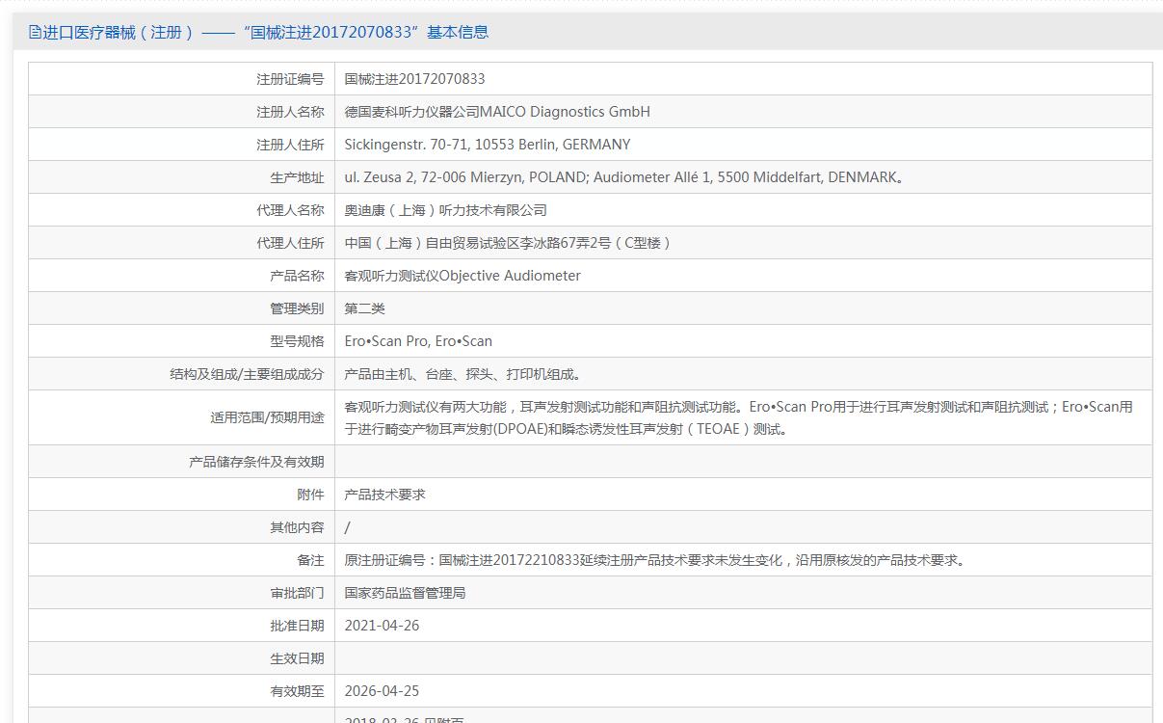
Task: Select the value 奥迪康（上海）听力技术有限公司
Action: (x=446, y=210)
